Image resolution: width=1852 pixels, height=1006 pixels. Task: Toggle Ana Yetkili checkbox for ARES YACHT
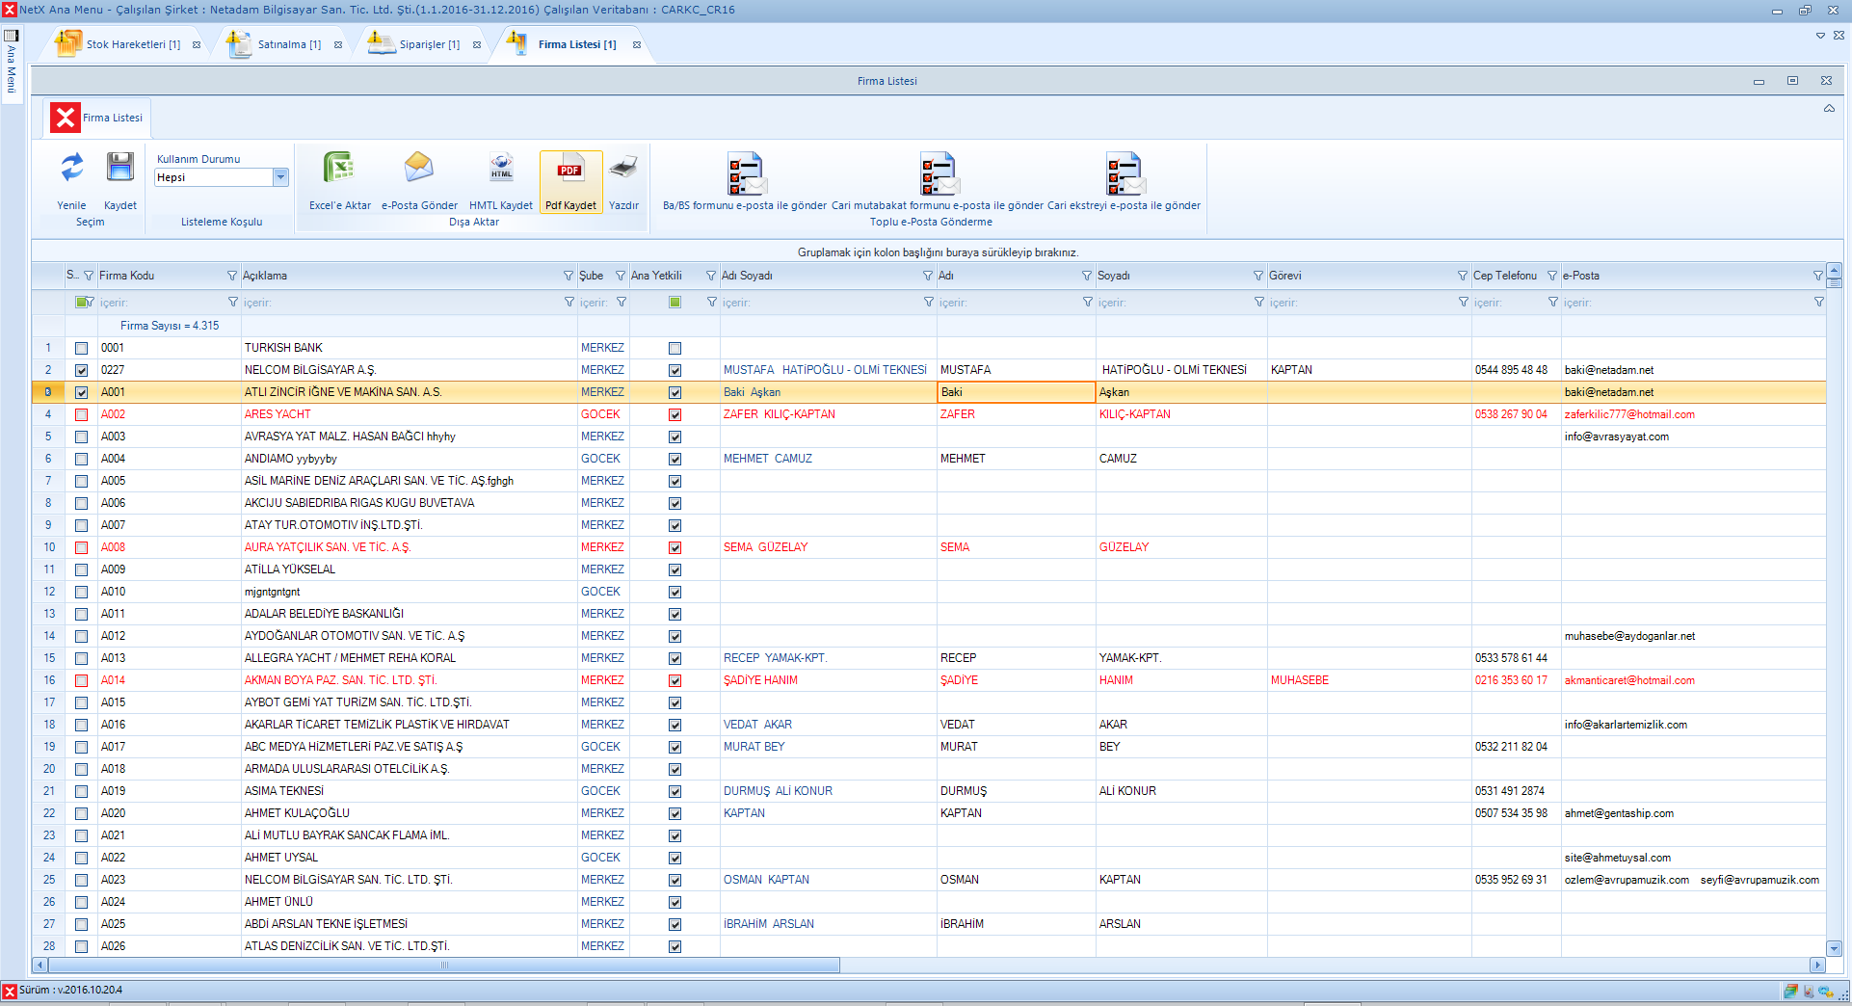click(675, 415)
